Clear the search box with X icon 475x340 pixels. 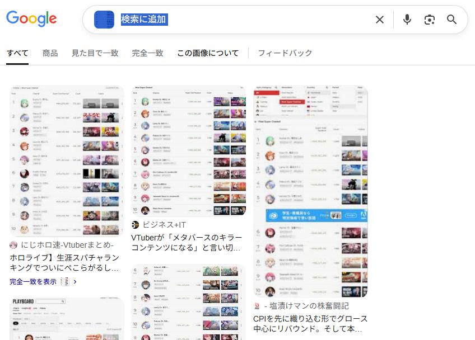(380, 20)
